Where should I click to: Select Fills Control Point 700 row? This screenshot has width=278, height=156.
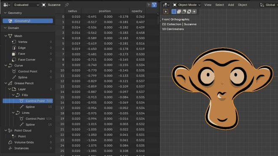[x=28, y=101]
